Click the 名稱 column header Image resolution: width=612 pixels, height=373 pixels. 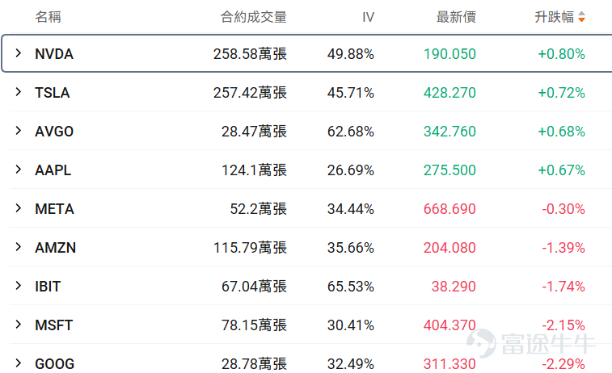point(48,17)
